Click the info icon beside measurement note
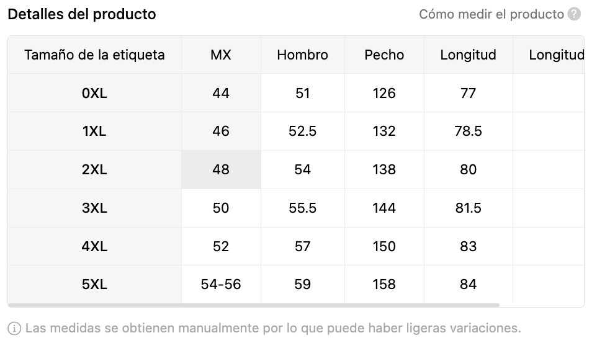The image size is (597, 356). pos(14,328)
